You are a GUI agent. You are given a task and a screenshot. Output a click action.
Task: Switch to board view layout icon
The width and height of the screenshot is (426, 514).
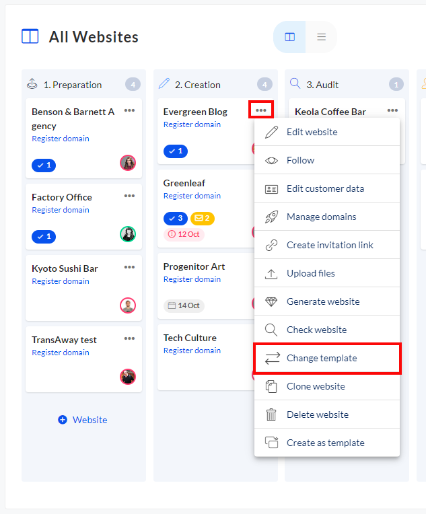click(289, 37)
